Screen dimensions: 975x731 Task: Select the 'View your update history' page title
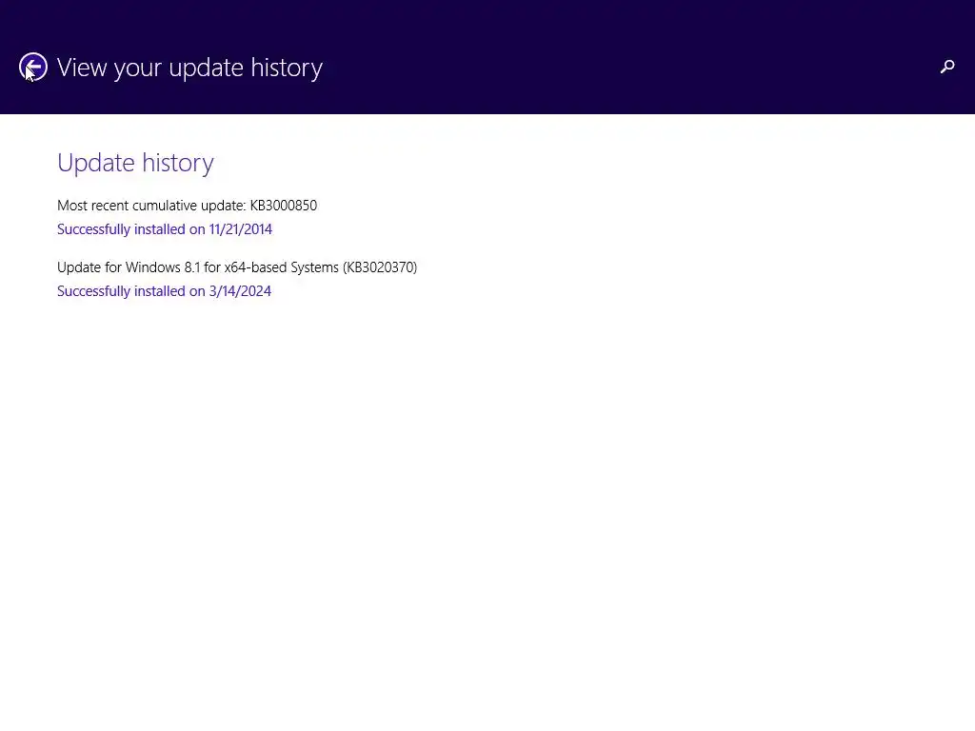point(189,68)
